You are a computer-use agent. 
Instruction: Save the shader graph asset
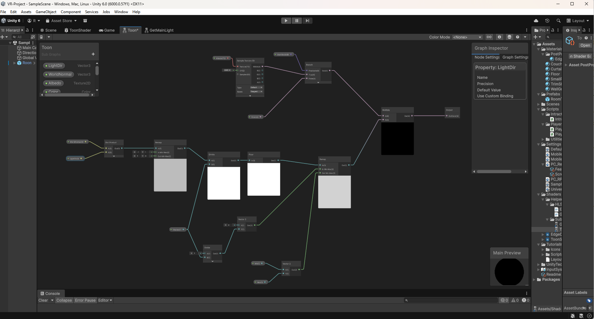[x=41, y=37]
